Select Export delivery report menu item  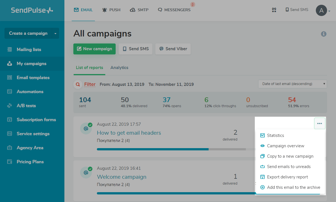(287, 177)
